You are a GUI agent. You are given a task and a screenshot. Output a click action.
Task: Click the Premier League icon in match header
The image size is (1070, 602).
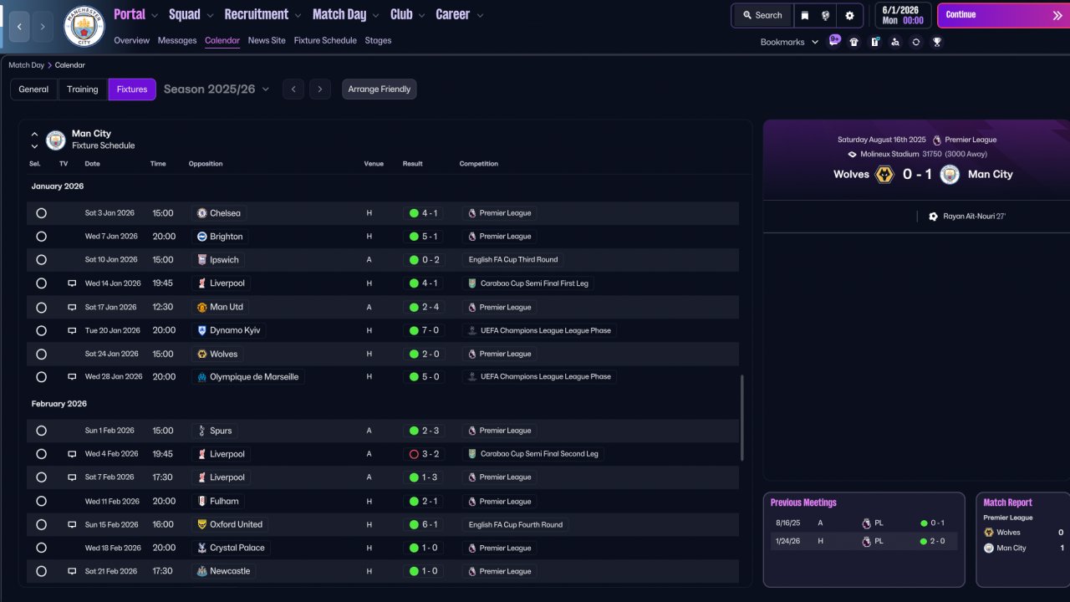(x=936, y=140)
